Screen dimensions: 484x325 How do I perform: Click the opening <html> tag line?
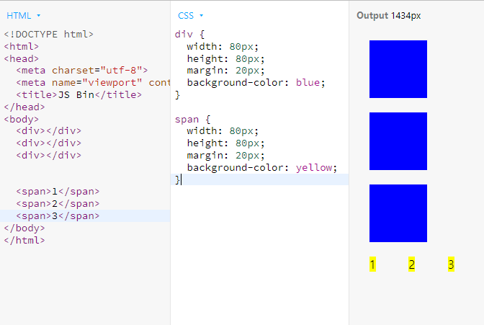(x=22, y=46)
